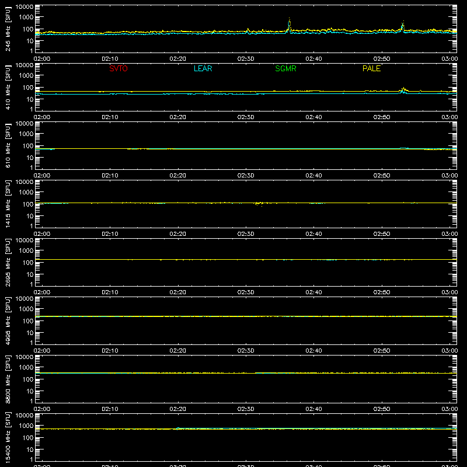Click the 410 MHz [SFU] axis title
The image size is (467, 467).
pos(8,87)
